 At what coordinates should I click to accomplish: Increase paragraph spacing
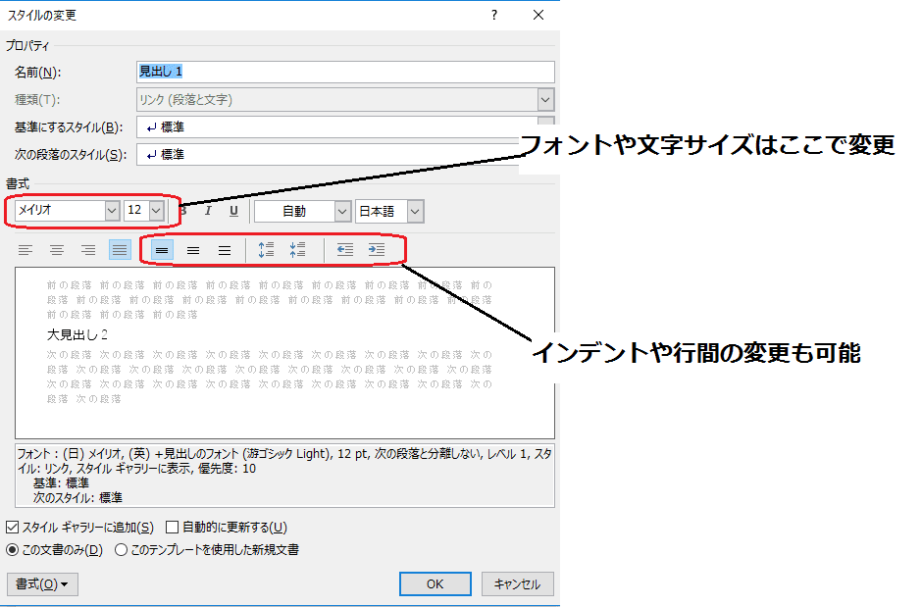(267, 250)
